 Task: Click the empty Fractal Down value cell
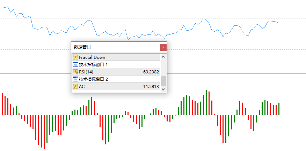[x=139, y=57]
